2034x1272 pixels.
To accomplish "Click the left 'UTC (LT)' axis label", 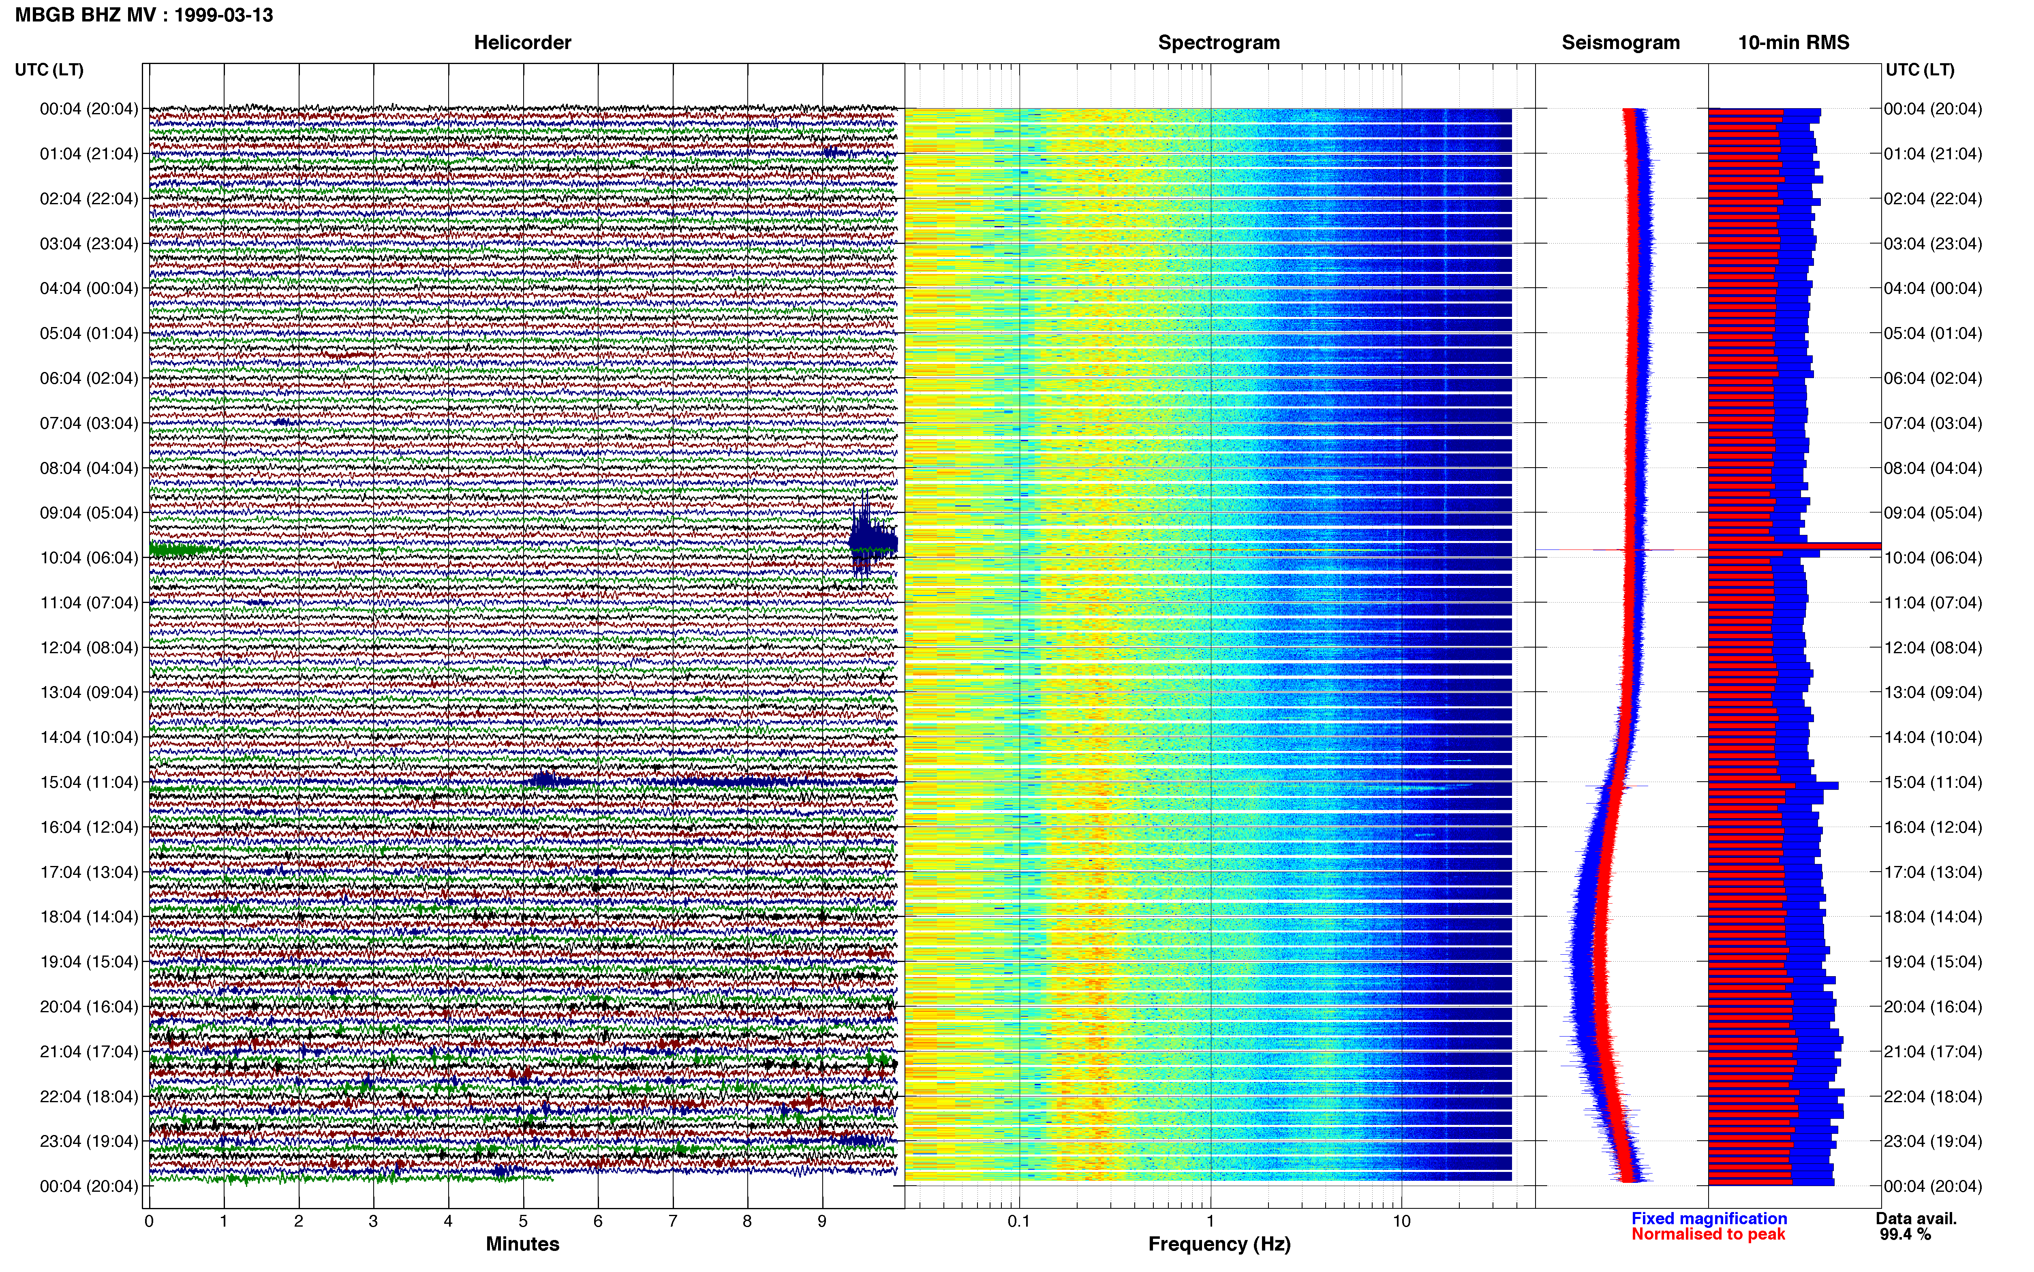I will pyautogui.click(x=49, y=70).
